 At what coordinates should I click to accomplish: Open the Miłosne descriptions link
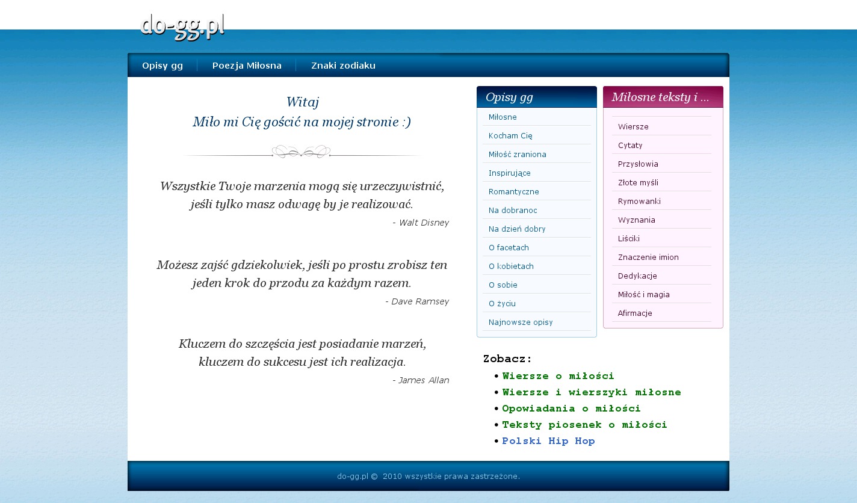(503, 117)
